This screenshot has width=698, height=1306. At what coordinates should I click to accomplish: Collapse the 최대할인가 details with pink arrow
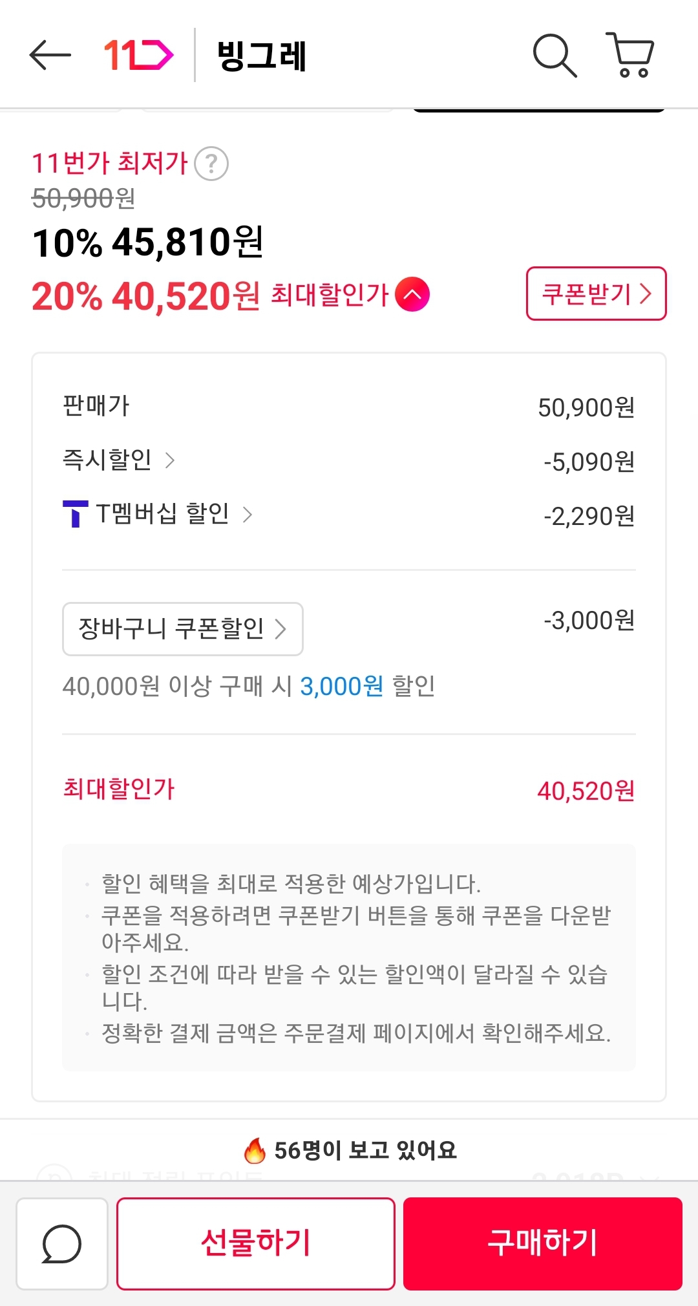tap(412, 295)
